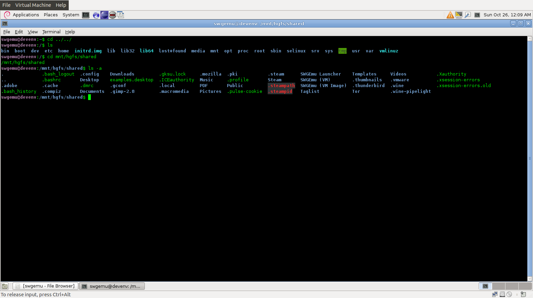This screenshot has height=298, width=533.
Task: Click the .ICEauthority file name
Action: point(177,80)
